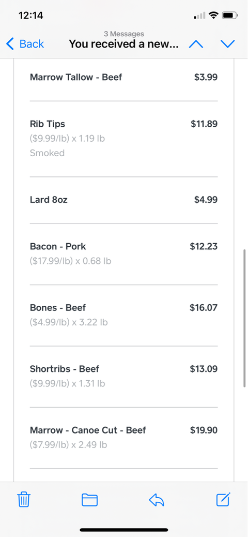Open the move-to-folder icon
This screenshot has width=248, height=537.
(89, 500)
